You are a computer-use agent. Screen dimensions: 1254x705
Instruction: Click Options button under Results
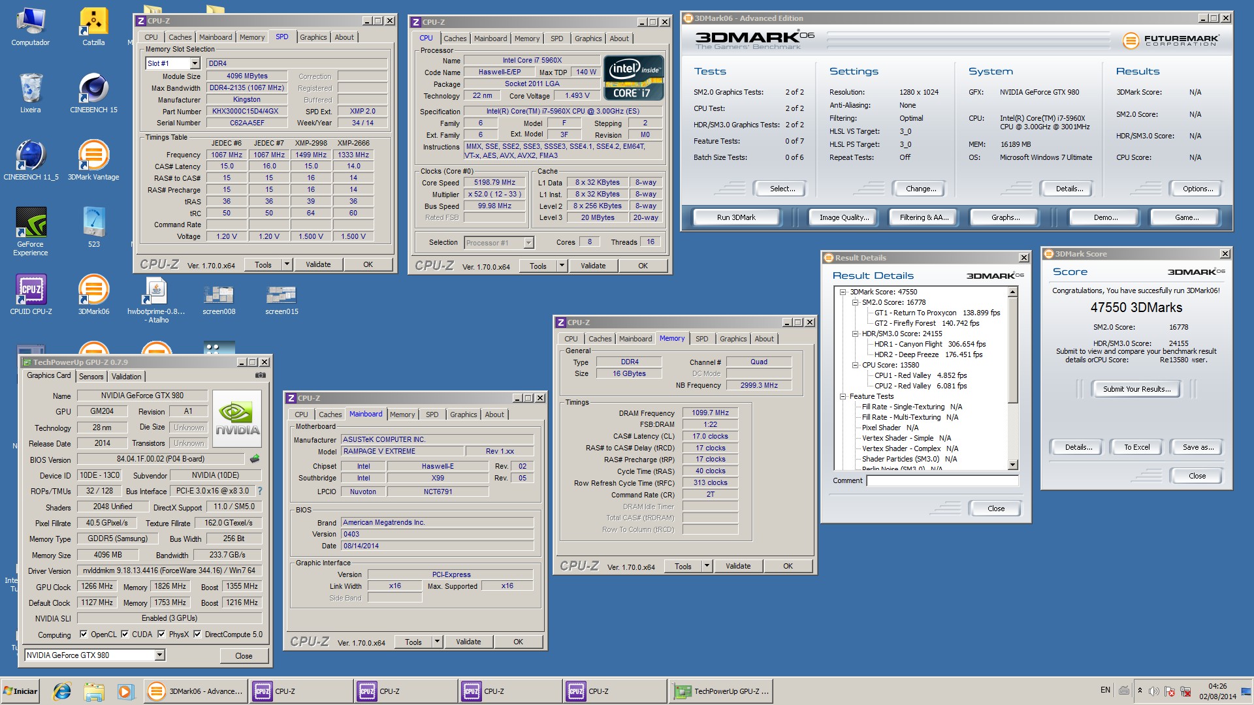[x=1198, y=189]
